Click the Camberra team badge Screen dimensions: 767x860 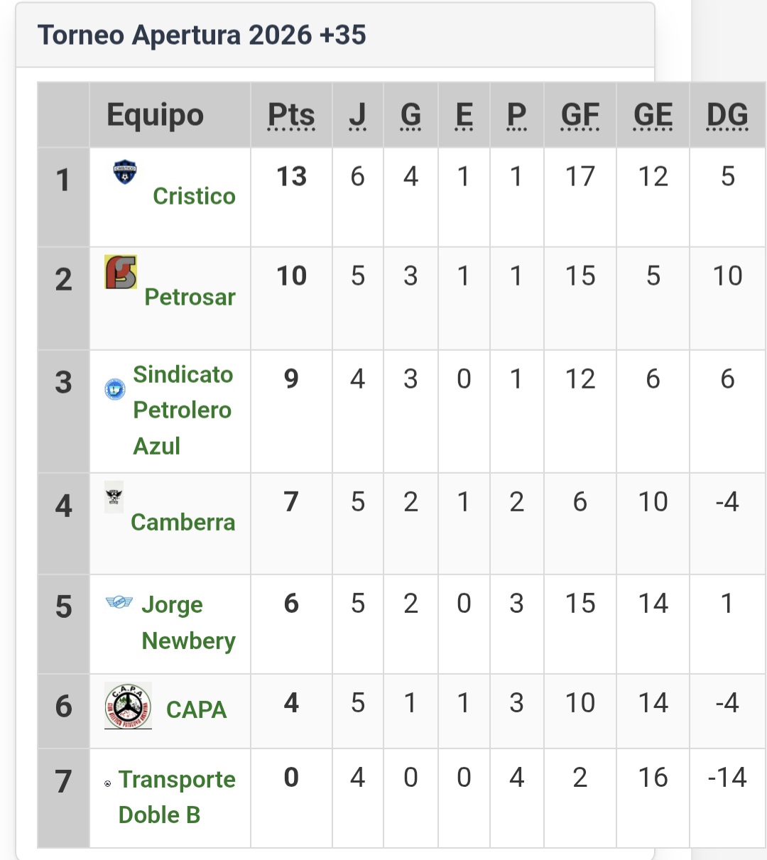coord(114,496)
